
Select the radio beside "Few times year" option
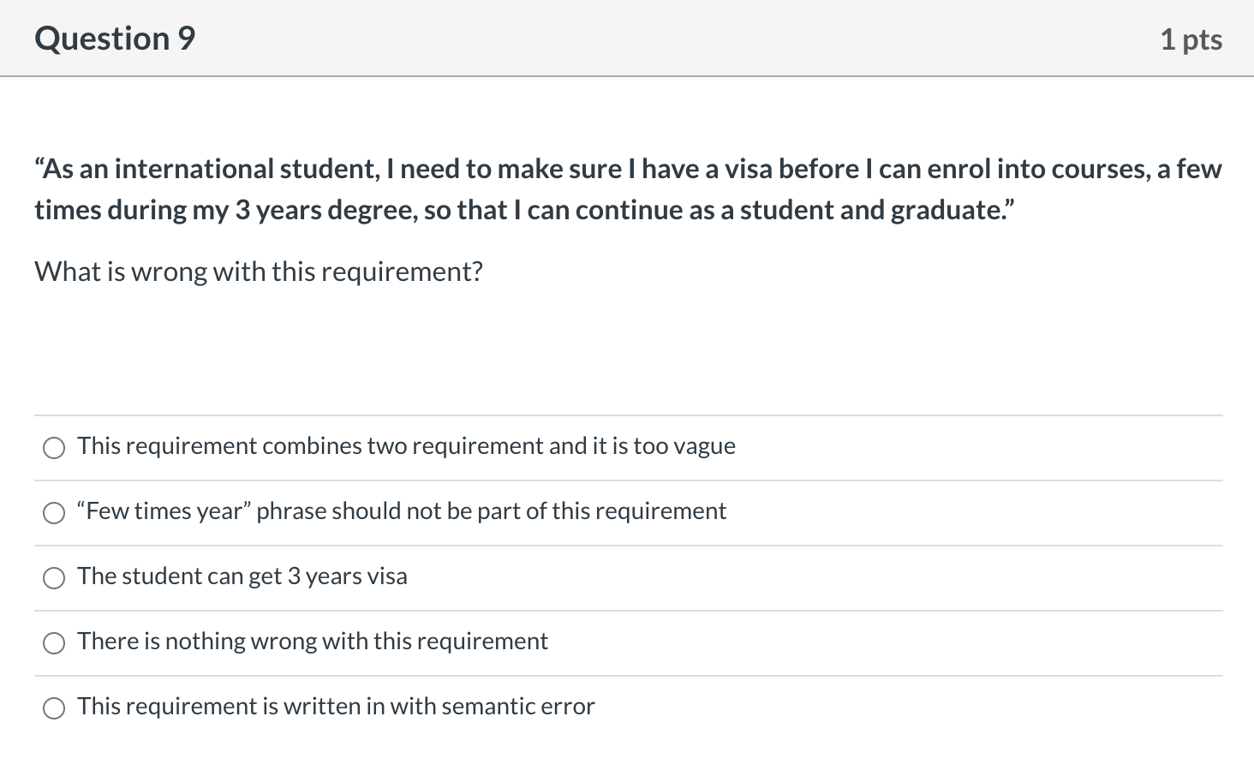54,512
